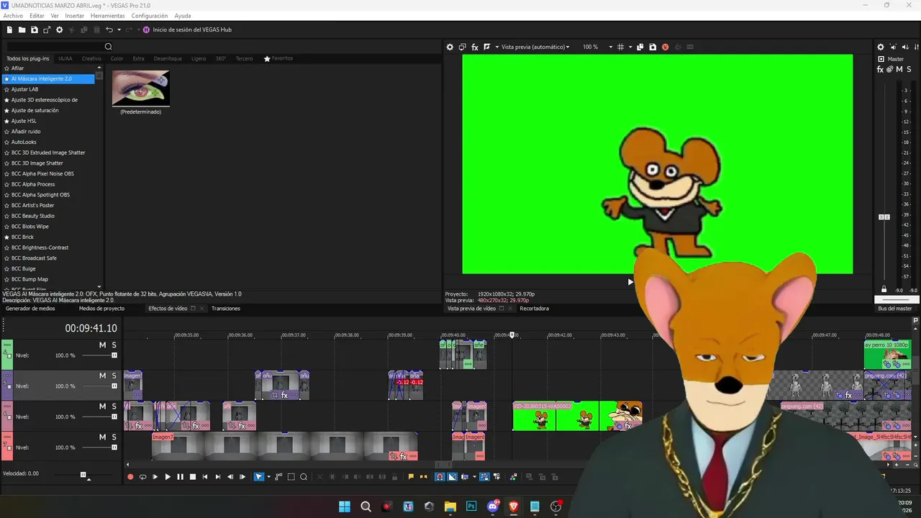Mute track 1 with the M button
The width and height of the screenshot is (921, 518).
coord(102,345)
